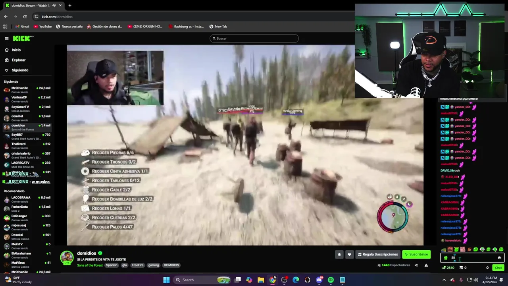Open new browser tab with plus

70,6
